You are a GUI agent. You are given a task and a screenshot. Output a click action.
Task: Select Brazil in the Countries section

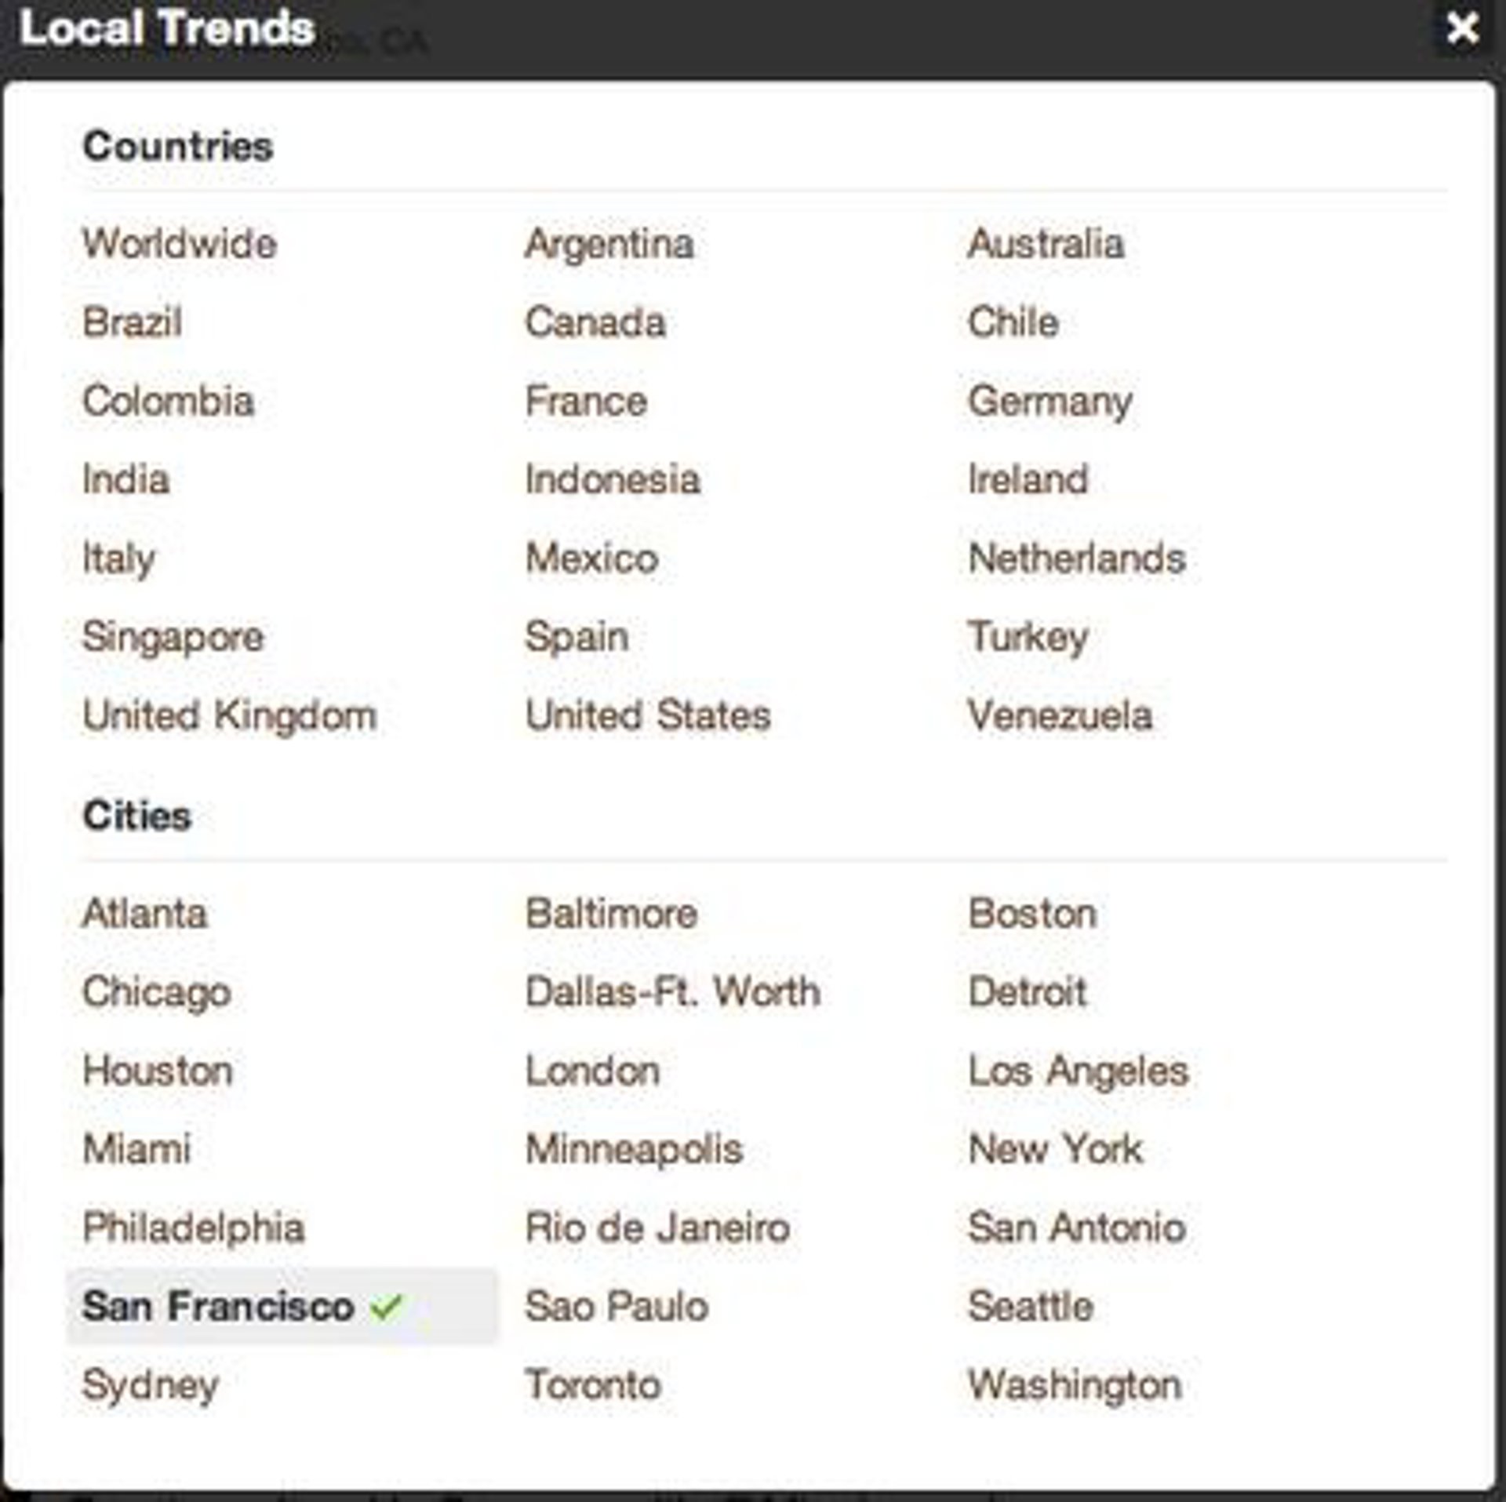(x=132, y=322)
